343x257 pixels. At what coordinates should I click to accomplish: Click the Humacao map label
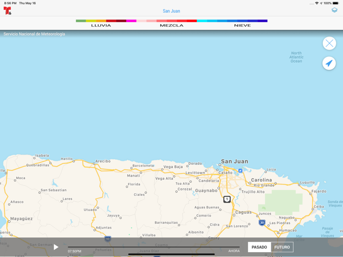point(288,231)
